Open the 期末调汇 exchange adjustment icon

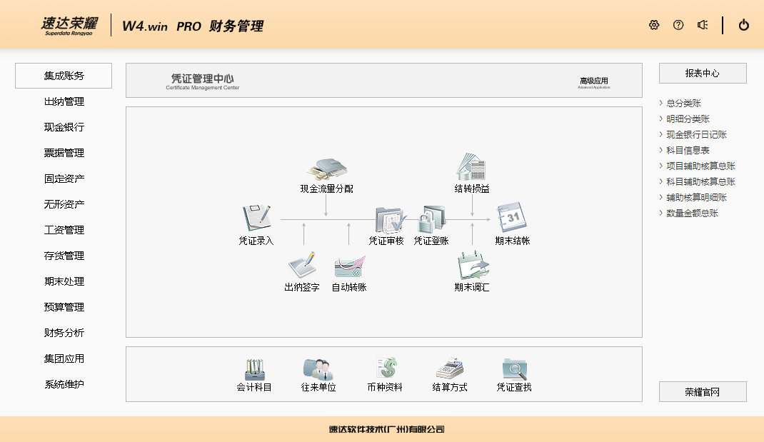click(x=472, y=266)
